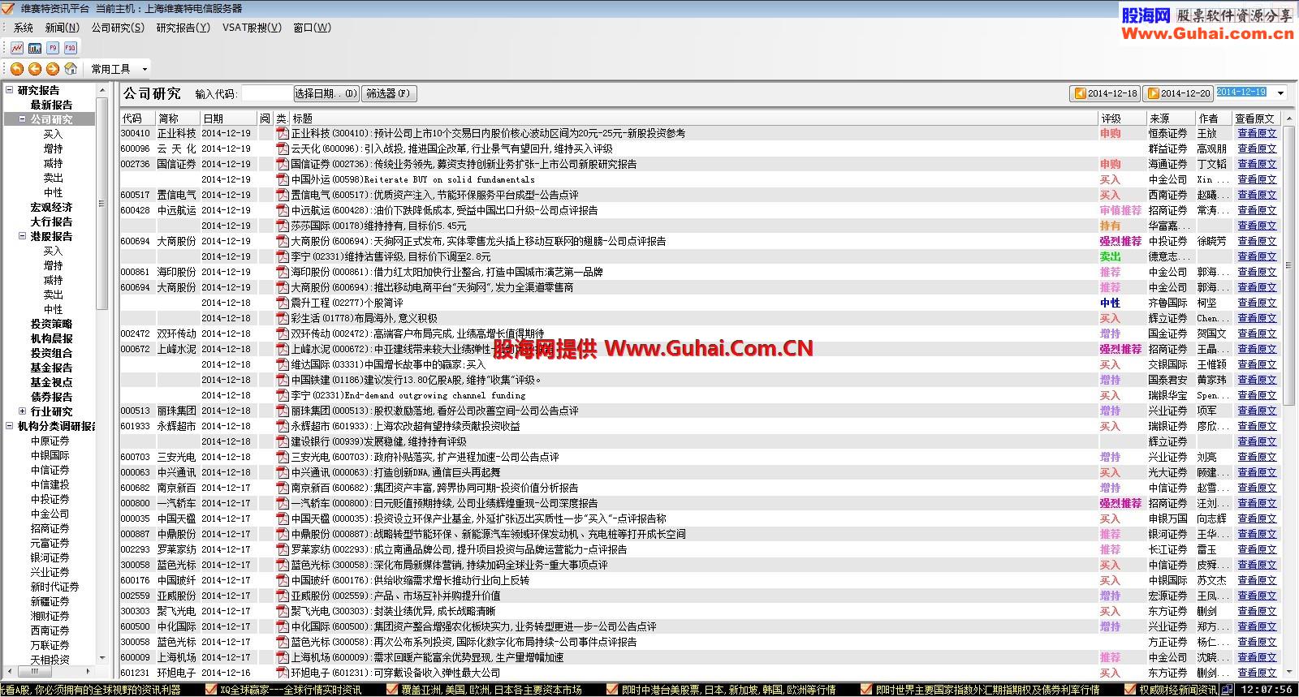Viewport: 1299px width, 697px height.
Task: Open the line chart toolbar icon
Action: (17, 48)
